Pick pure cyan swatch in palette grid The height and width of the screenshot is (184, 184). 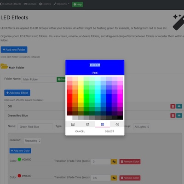pos(98,96)
